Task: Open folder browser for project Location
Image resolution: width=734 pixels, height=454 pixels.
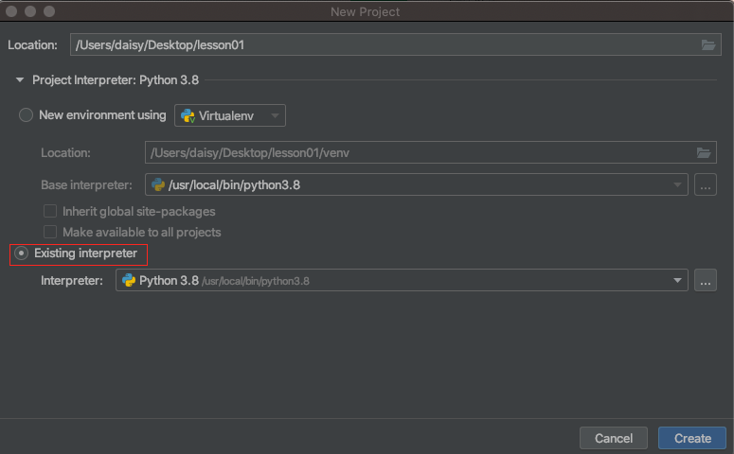Action: coord(707,44)
